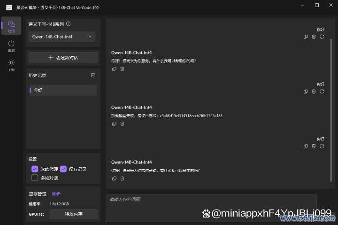This screenshot has height=225, width=338.
Task: Click the 创建新对话 button
Action: pos(63,58)
